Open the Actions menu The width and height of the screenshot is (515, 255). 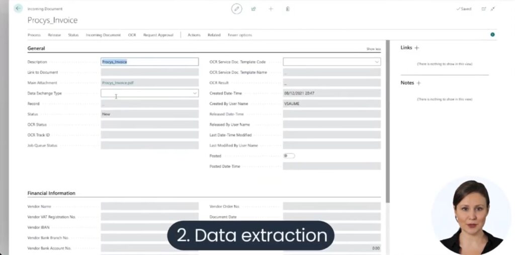pyautogui.click(x=194, y=35)
